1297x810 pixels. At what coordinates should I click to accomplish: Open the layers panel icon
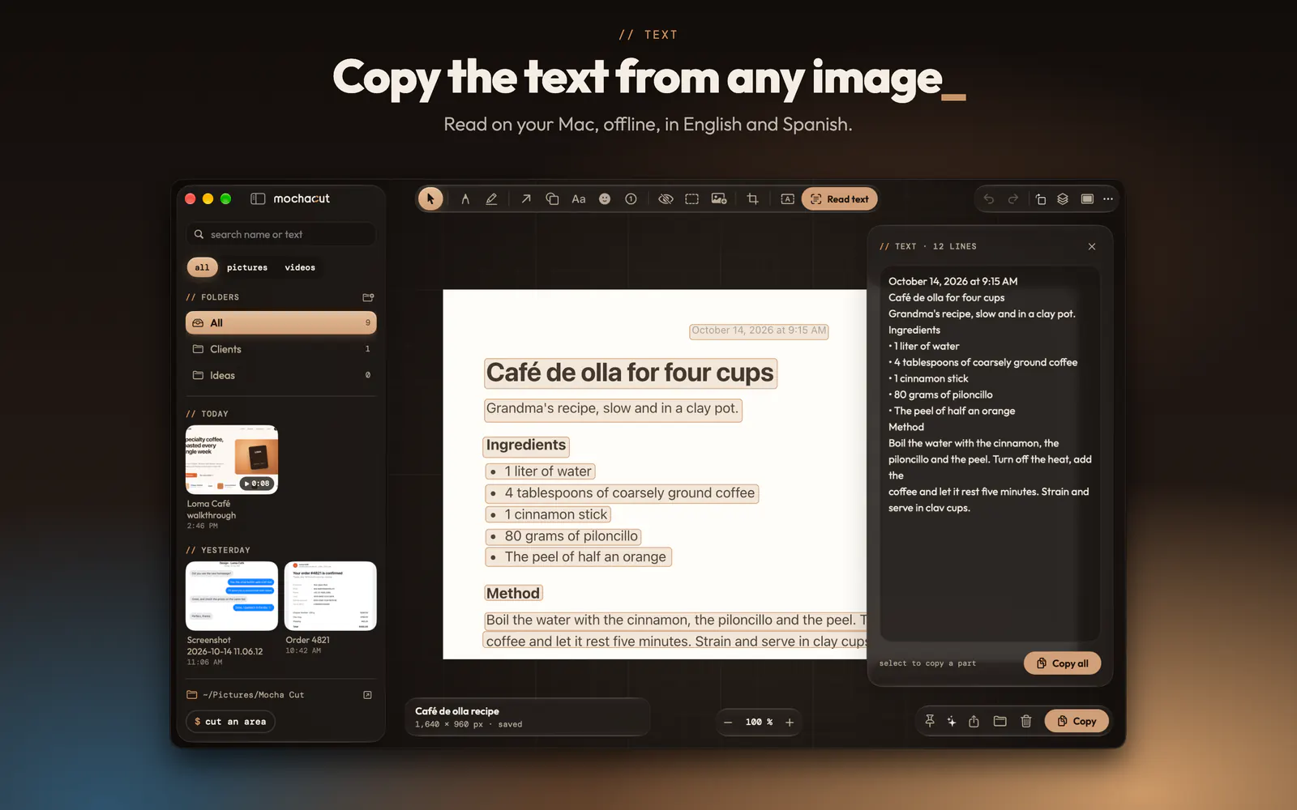[x=1063, y=198]
